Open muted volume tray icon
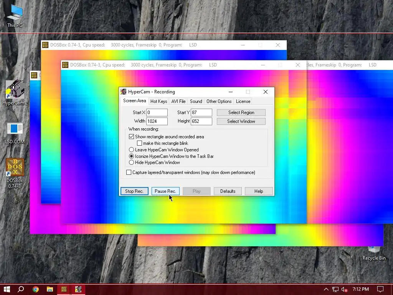Image resolution: width=393 pixels, height=295 pixels. [x=344, y=289]
